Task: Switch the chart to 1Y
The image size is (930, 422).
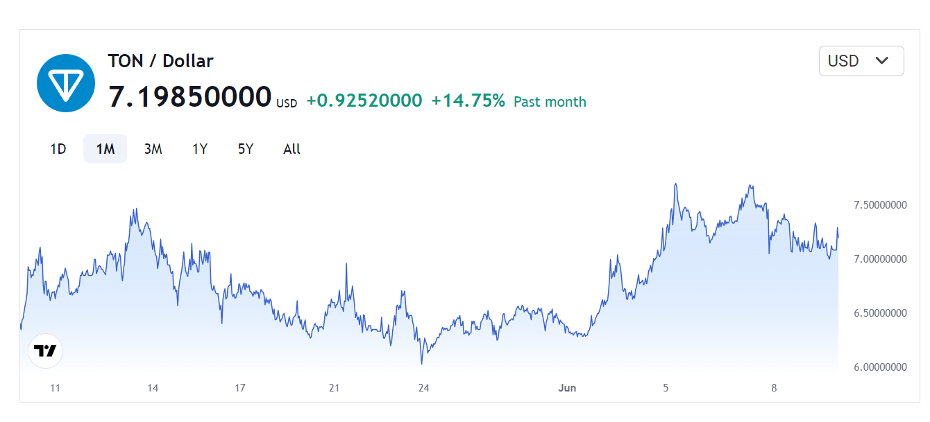Action: point(200,149)
